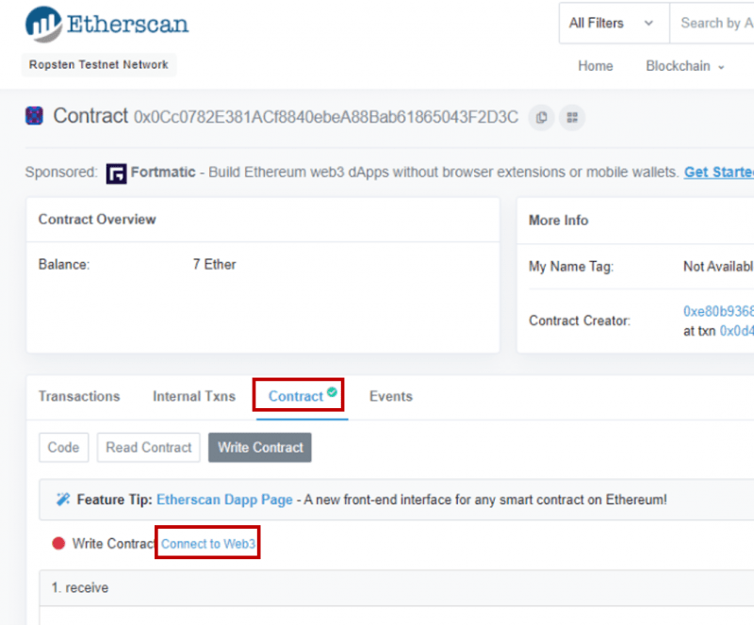
Task: Open the All Filters dropdown
Action: (613, 23)
